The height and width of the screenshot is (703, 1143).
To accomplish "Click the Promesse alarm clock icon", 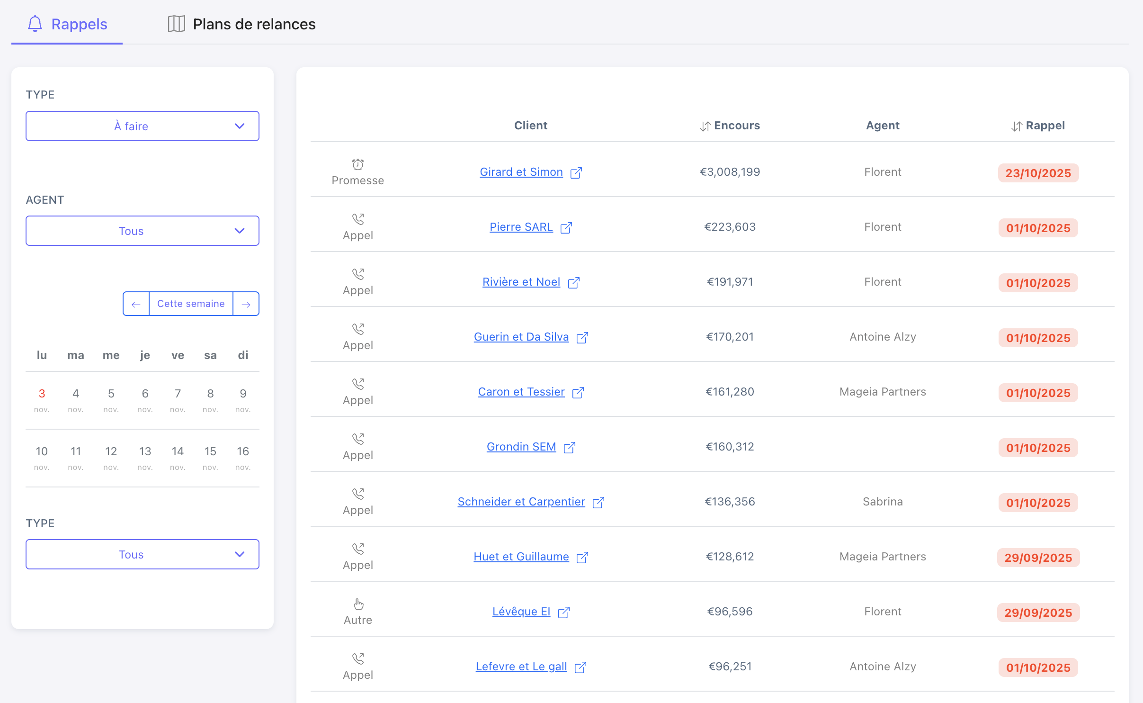I will tap(357, 164).
